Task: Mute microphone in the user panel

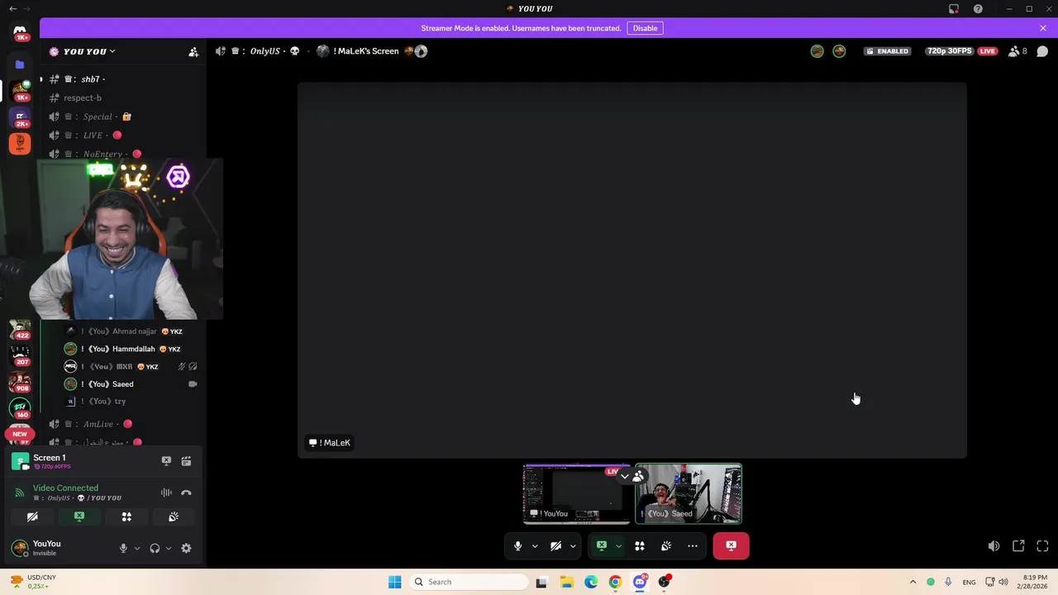Action: 123,548
